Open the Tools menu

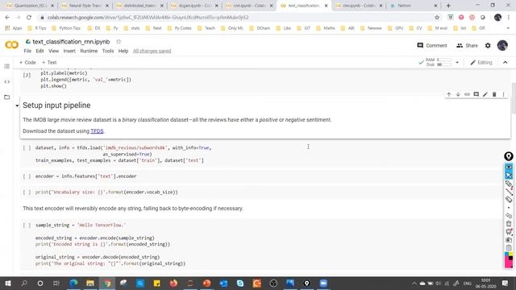click(x=108, y=51)
